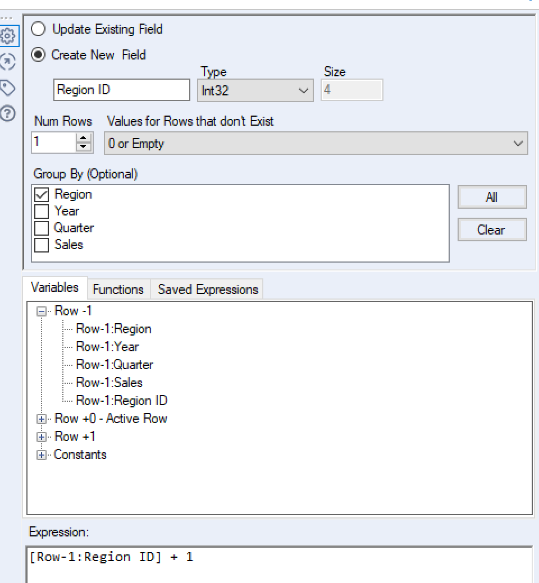The width and height of the screenshot is (539, 583).
Task: Click the Help question mark icon
Action: click(x=8, y=114)
